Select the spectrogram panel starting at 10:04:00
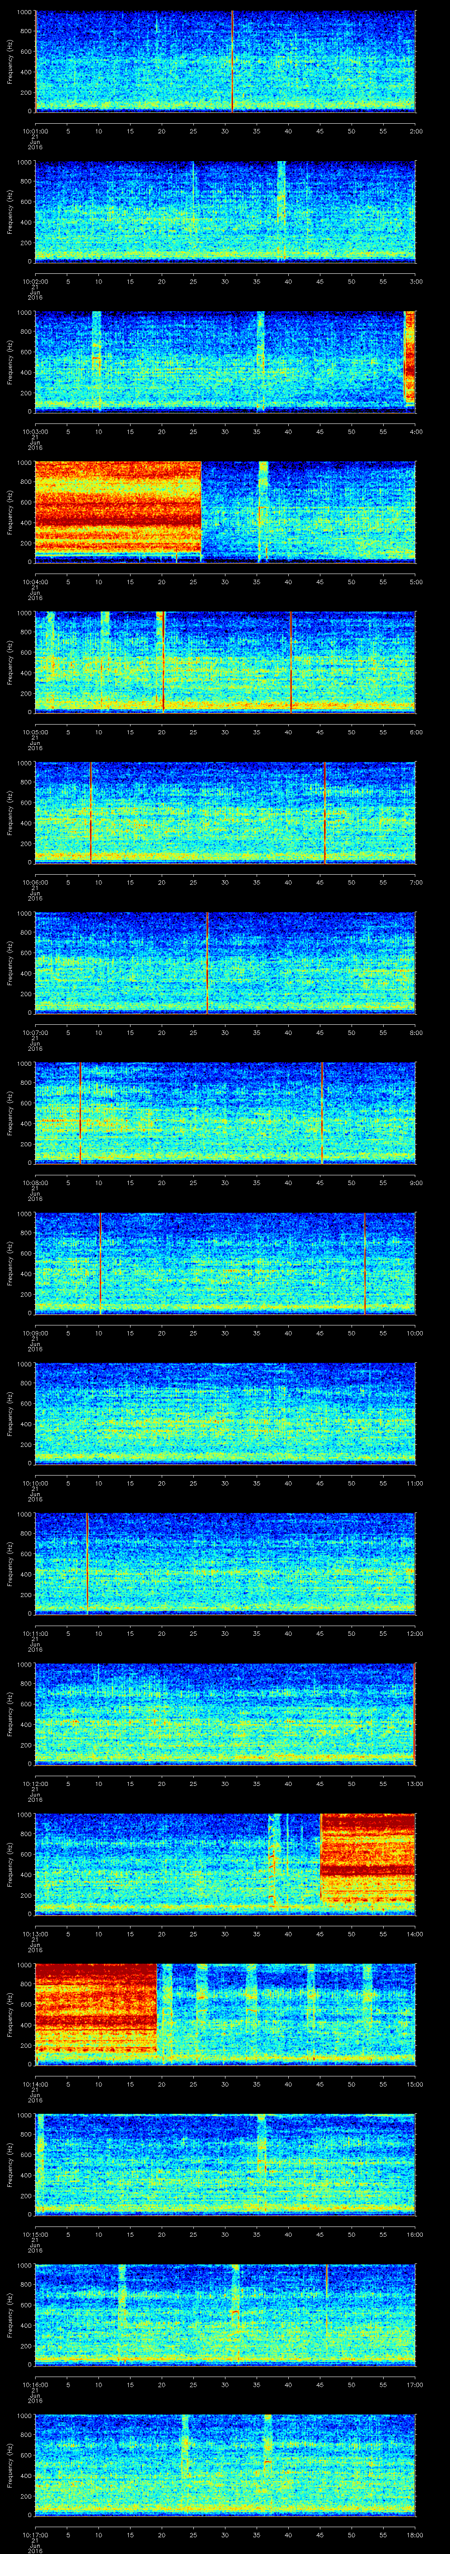The image size is (450, 2554). 225,512
